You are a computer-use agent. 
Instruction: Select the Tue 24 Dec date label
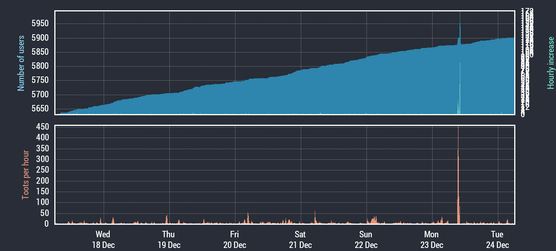point(498,240)
